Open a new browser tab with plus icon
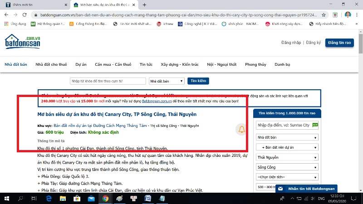Image resolution: width=363 pixels, height=204 pixels. [x=144, y=5]
